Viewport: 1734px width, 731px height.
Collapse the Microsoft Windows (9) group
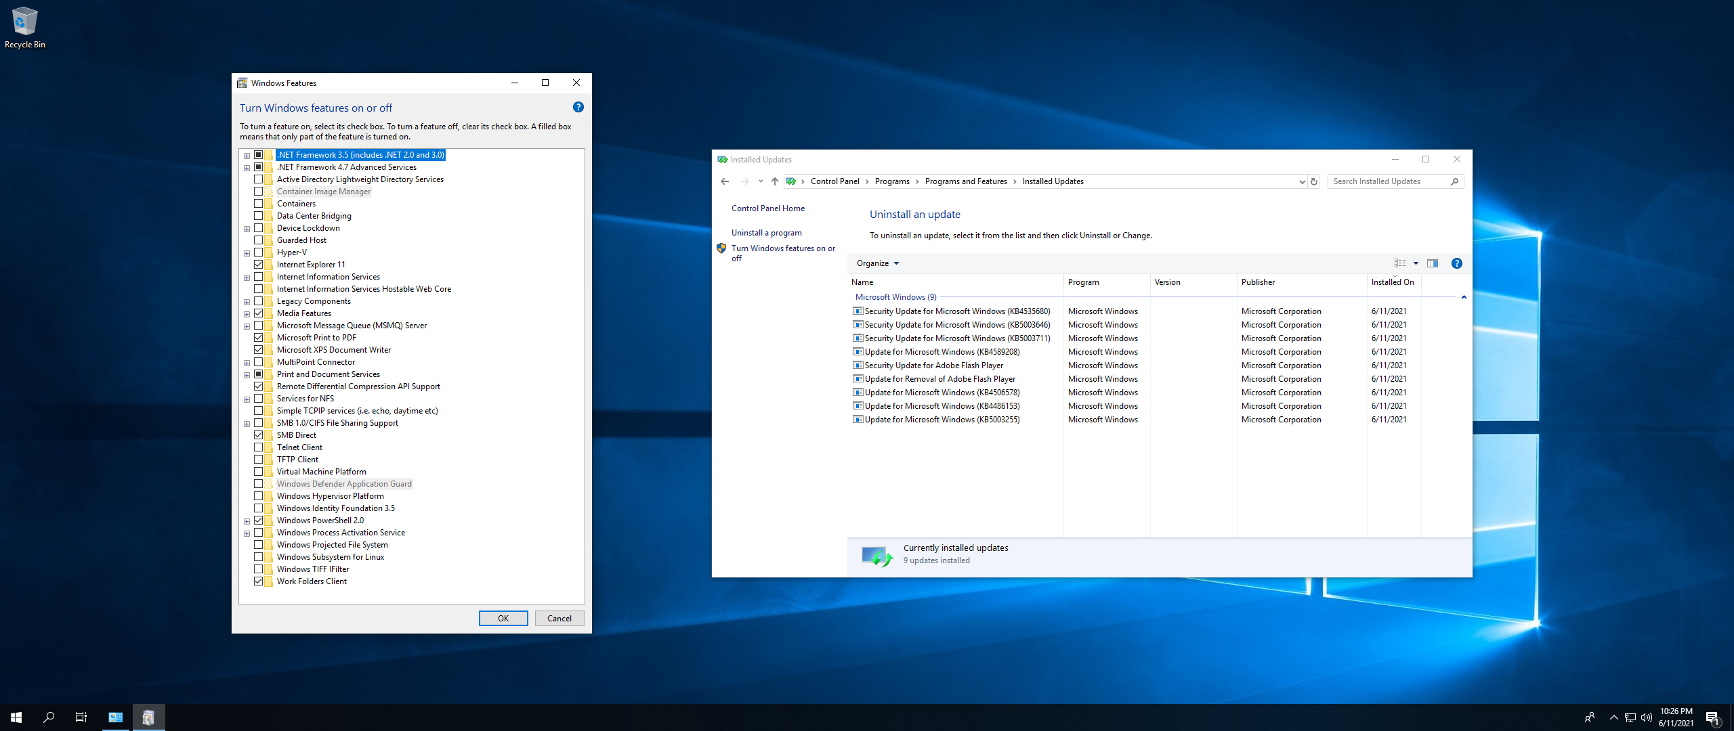pos(1464,297)
